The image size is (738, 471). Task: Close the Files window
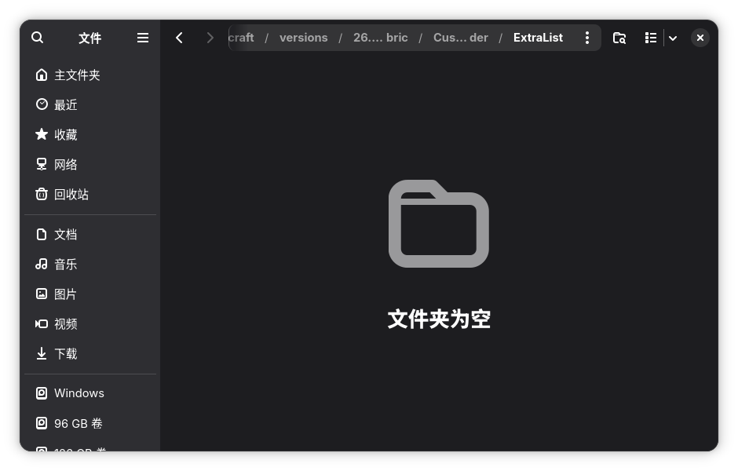[700, 38]
